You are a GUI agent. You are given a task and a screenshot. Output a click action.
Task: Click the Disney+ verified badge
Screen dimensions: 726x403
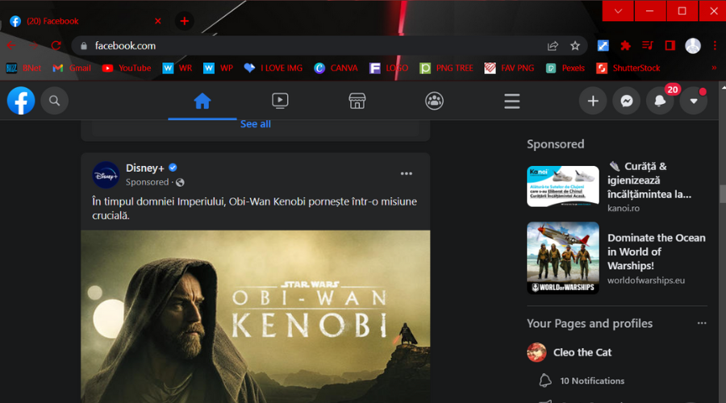(x=173, y=168)
